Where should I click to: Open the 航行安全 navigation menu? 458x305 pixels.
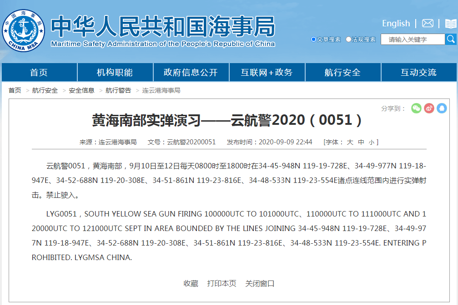[x=343, y=72]
